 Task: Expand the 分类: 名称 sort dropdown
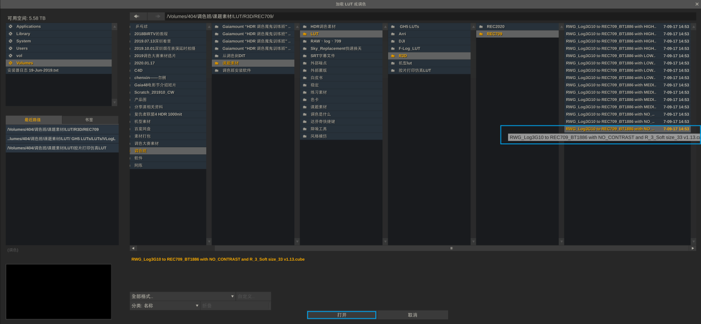point(165,306)
